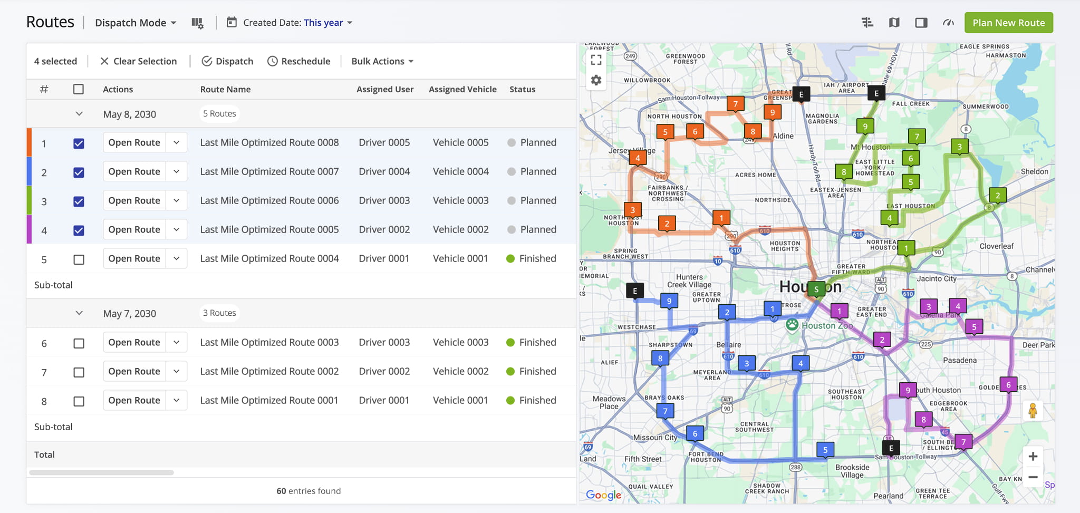The width and height of the screenshot is (1080, 513).
Task: Open map settings gear
Action: [596, 80]
